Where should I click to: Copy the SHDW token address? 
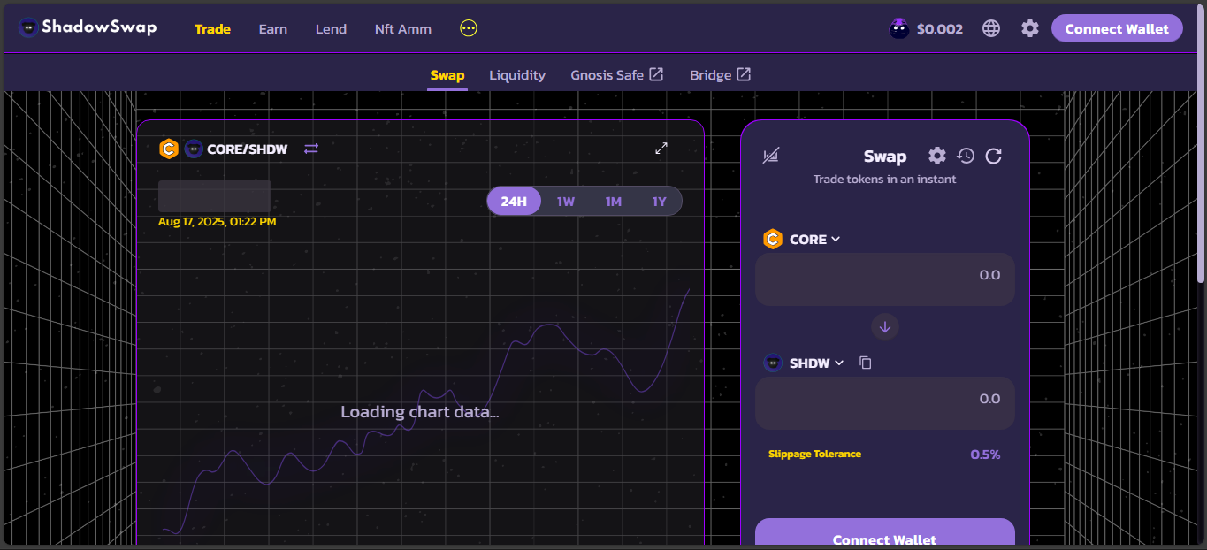pos(866,363)
